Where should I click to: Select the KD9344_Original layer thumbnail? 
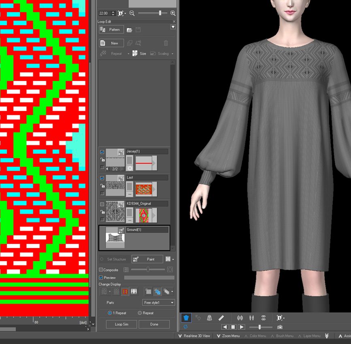pos(115,212)
